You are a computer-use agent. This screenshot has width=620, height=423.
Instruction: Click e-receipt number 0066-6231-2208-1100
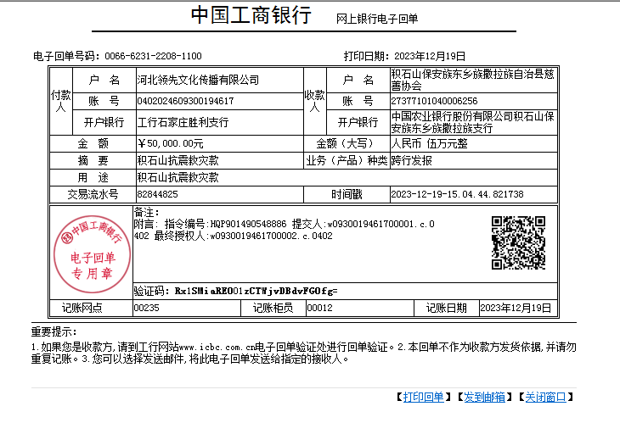click(x=154, y=56)
